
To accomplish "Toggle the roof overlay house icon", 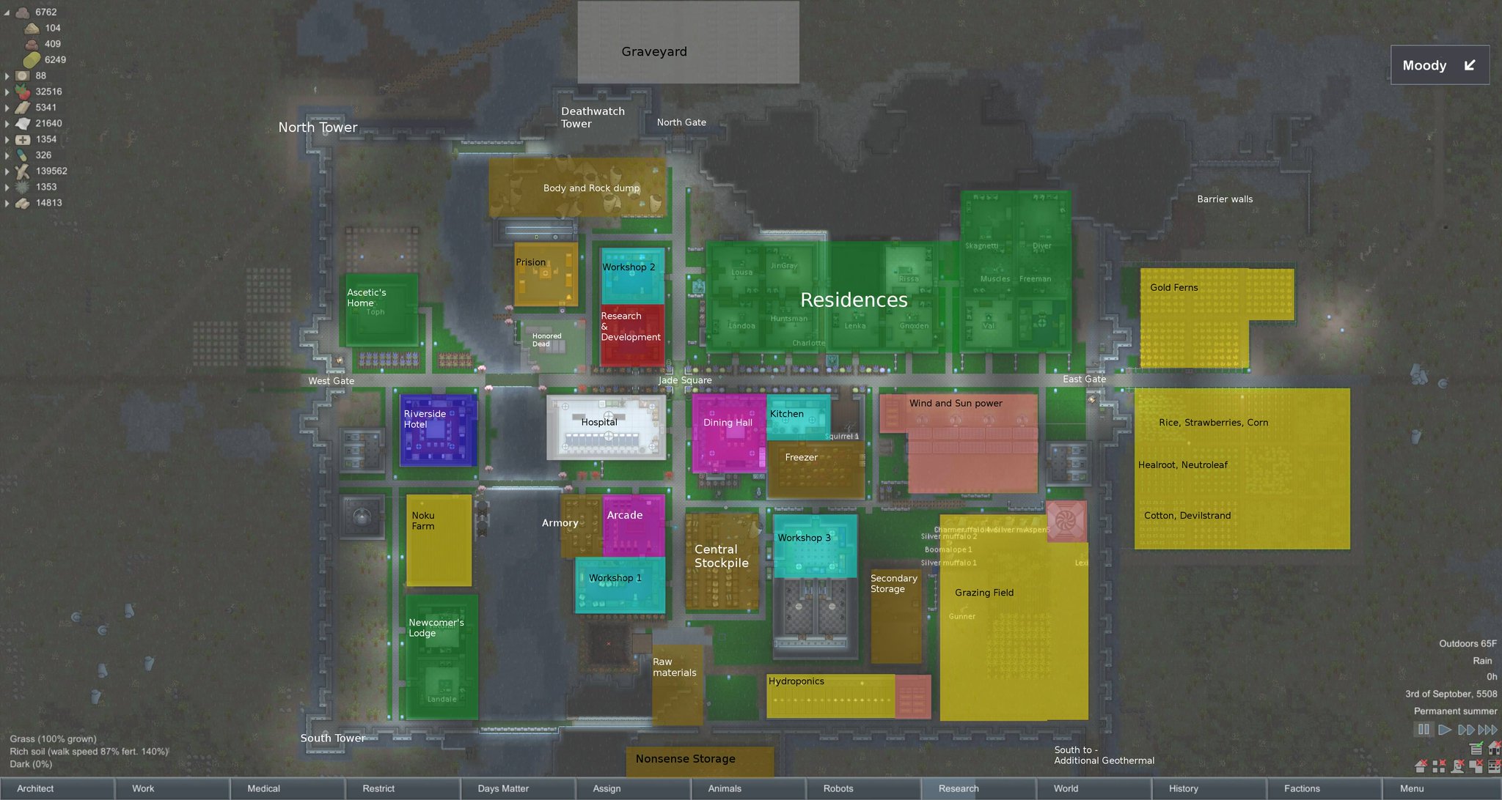I will pyautogui.click(x=1420, y=766).
